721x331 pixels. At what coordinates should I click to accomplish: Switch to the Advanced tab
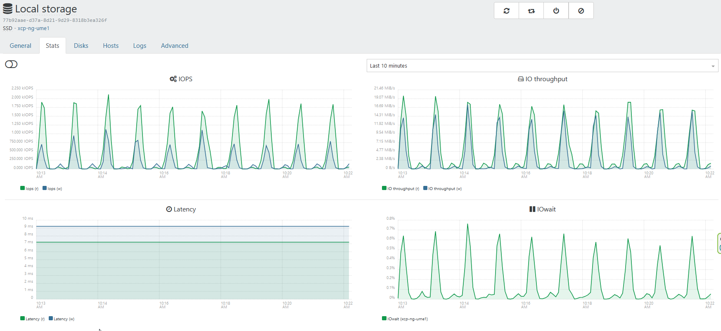click(x=175, y=46)
